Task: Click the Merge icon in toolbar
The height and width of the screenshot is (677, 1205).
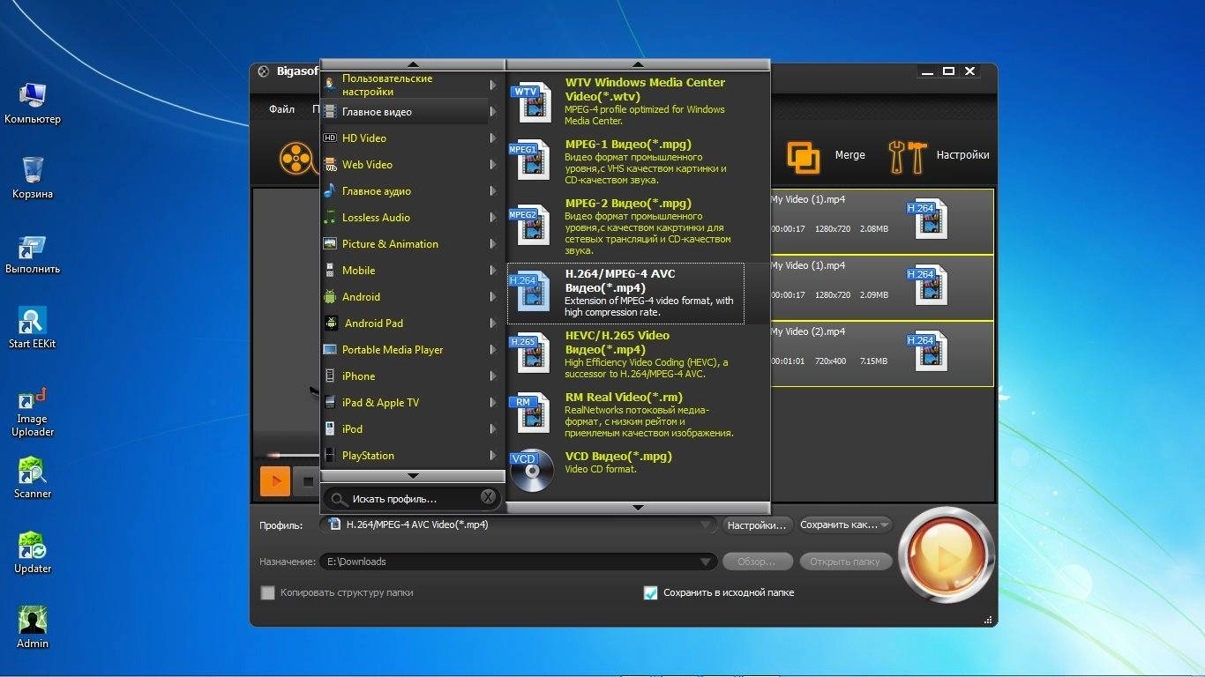Action: 803,157
